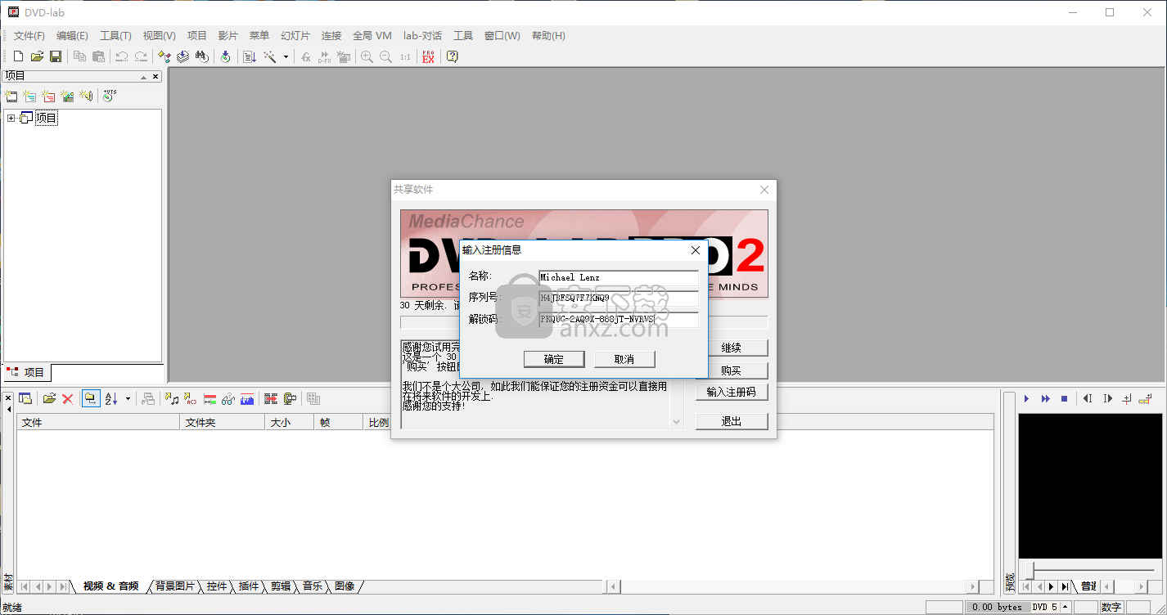The width and height of the screenshot is (1167, 615).
Task: Switch to the 剪辑 tab
Action: [281, 586]
